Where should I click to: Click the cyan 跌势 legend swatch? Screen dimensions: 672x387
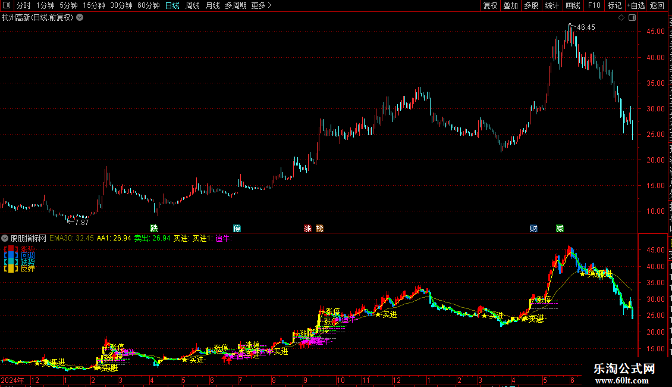point(11,262)
